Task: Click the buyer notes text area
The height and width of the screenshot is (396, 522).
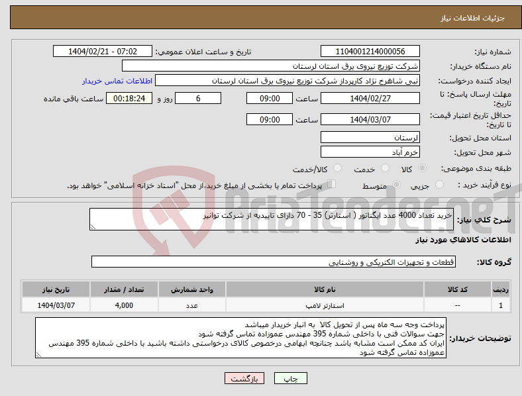Action: click(240, 338)
